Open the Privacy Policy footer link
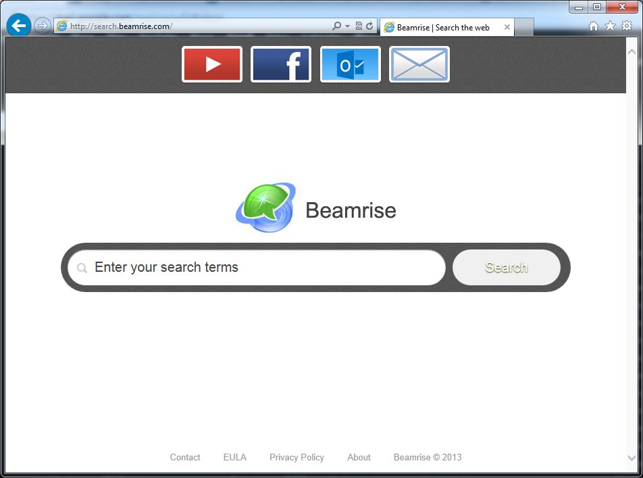 pos(297,457)
